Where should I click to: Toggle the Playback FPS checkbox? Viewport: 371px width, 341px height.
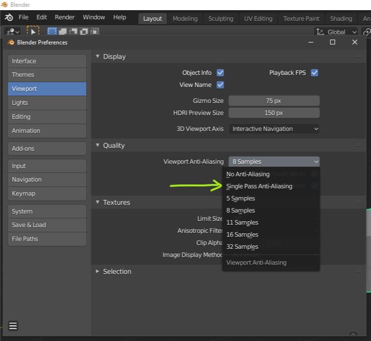click(314, 72)
